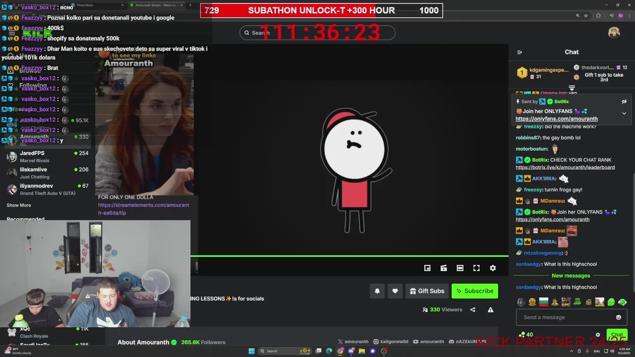This screenshot has width=635, height=357.
Task: Open channel points balance showing 40
Action: coord(526,335)
